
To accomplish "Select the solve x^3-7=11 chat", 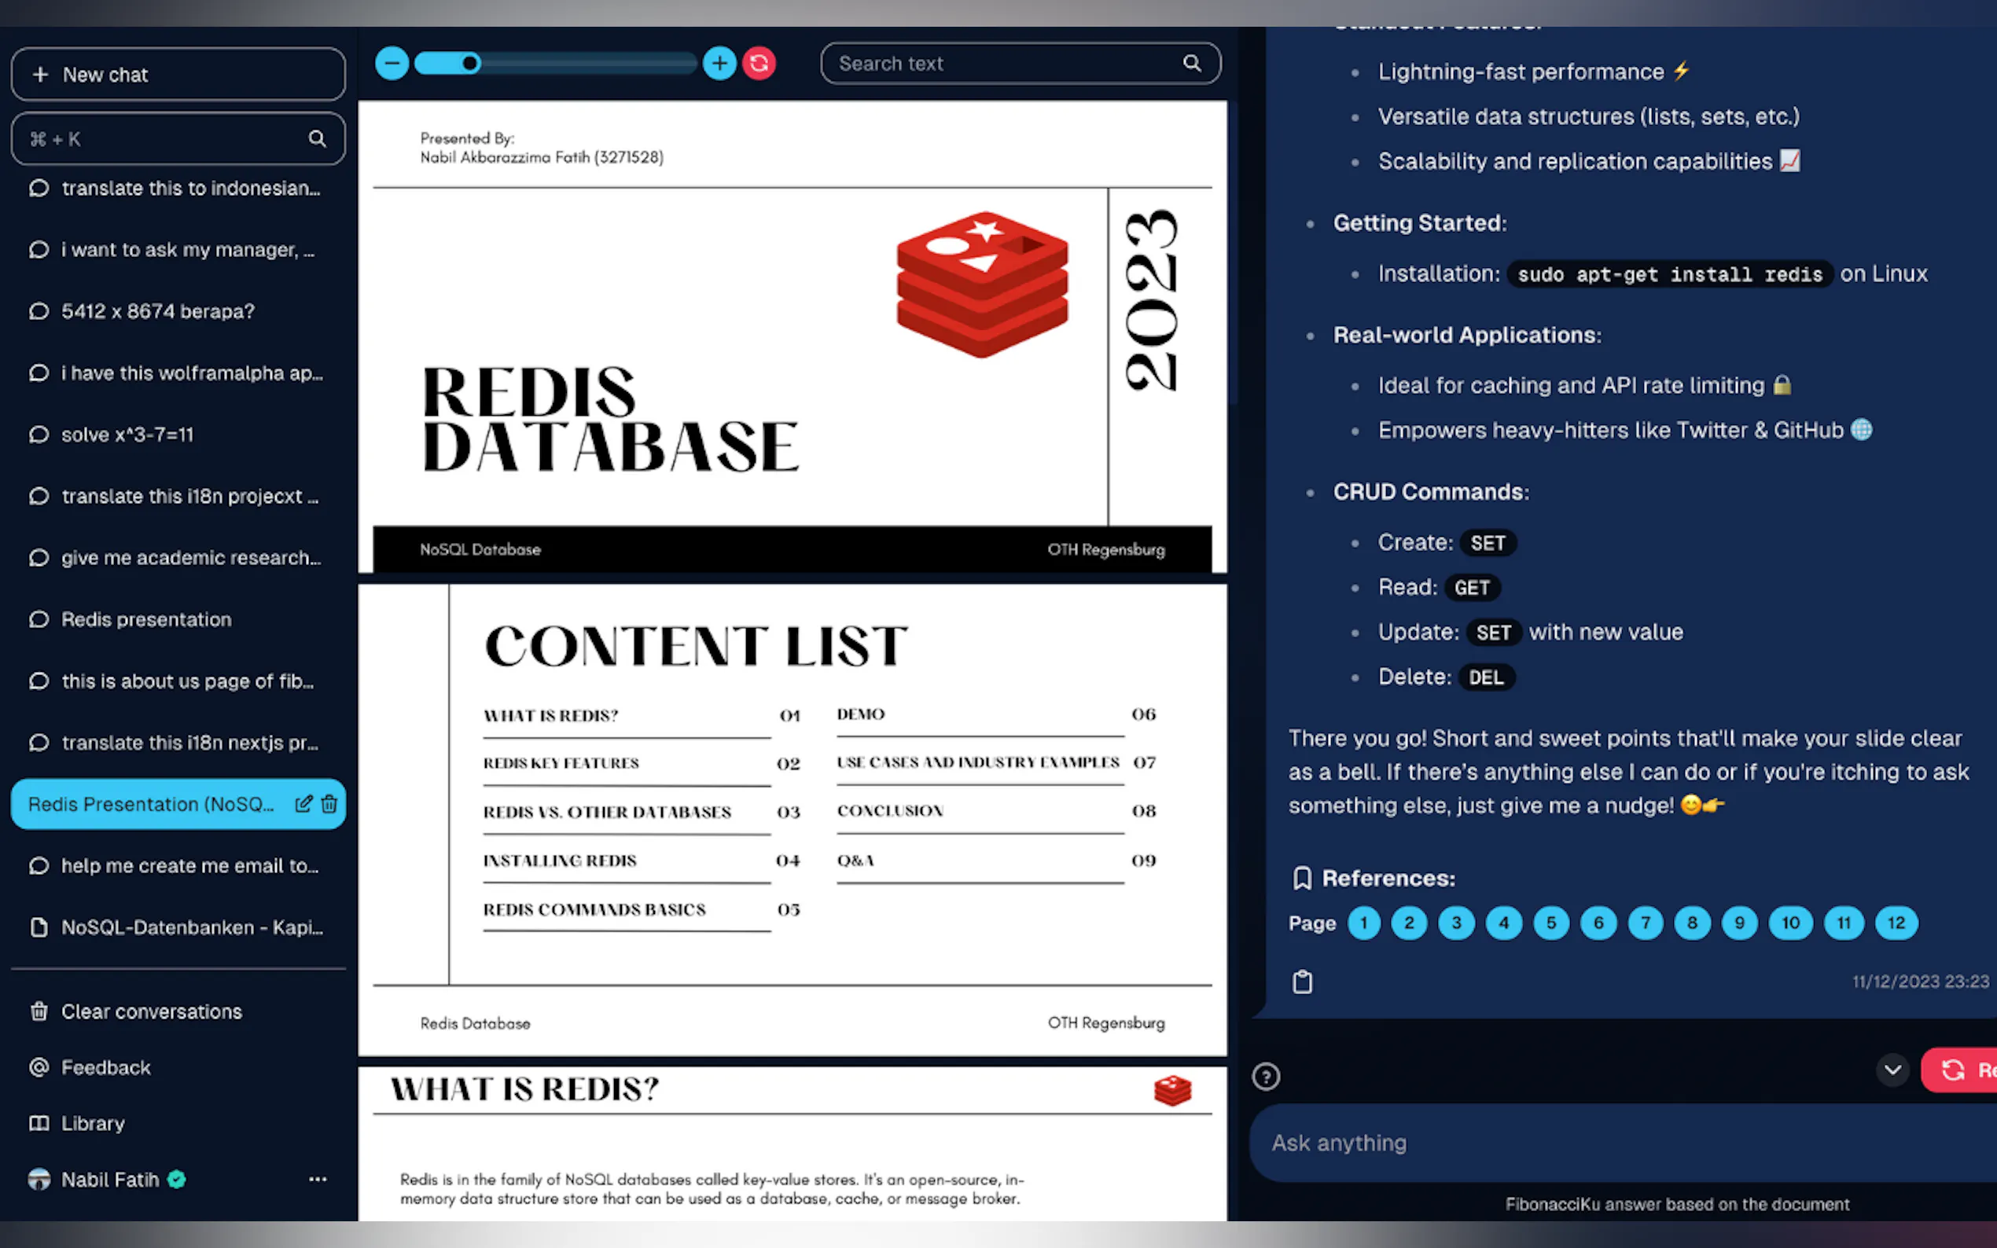I will tap(127, 435).
